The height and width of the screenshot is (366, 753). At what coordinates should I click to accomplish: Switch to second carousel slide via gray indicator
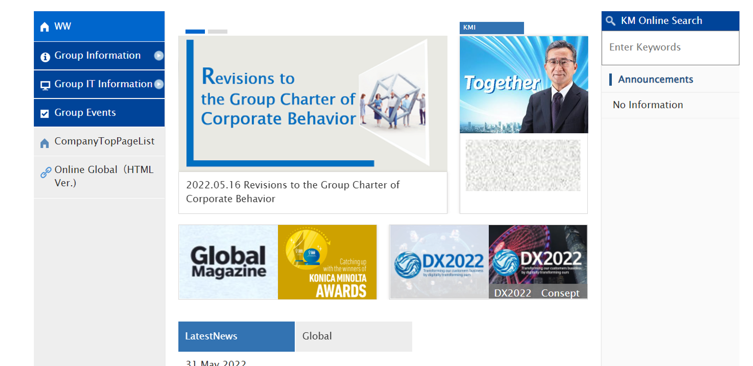point(217,31)
